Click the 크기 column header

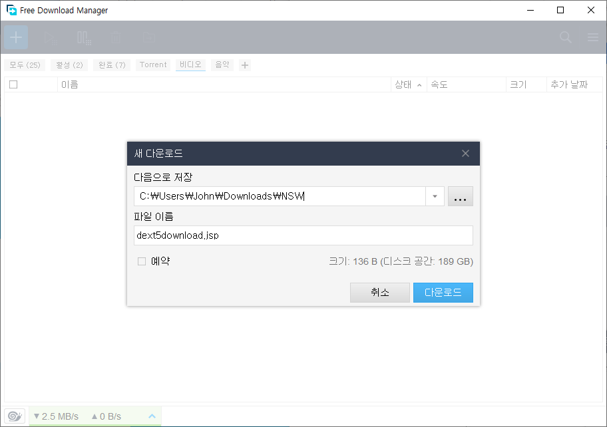(526, 84)
